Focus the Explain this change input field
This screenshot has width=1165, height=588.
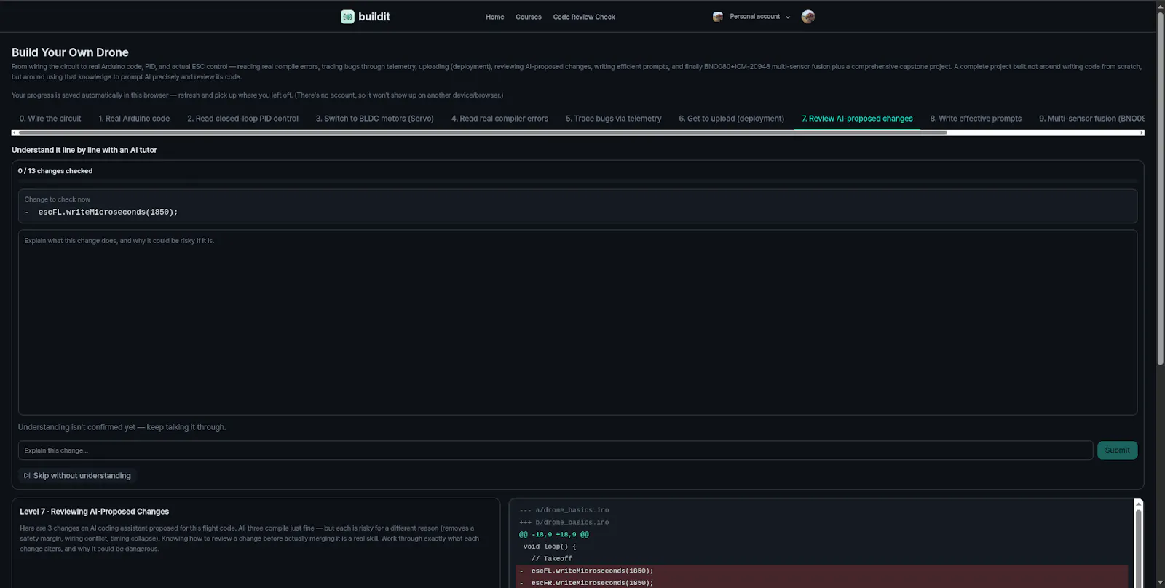[x=556, y=450]
